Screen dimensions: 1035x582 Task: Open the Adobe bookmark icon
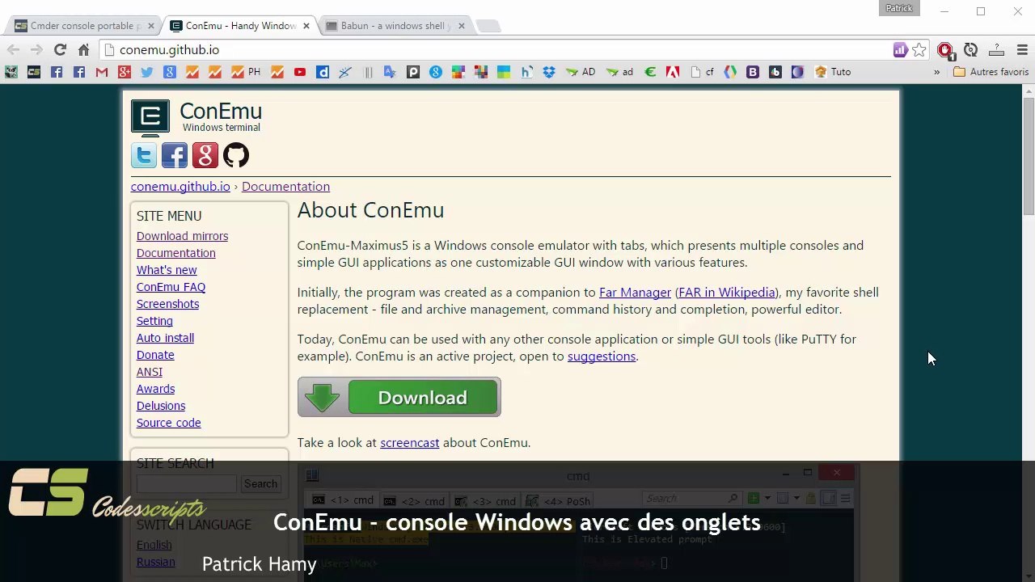[x=672, y=72]
